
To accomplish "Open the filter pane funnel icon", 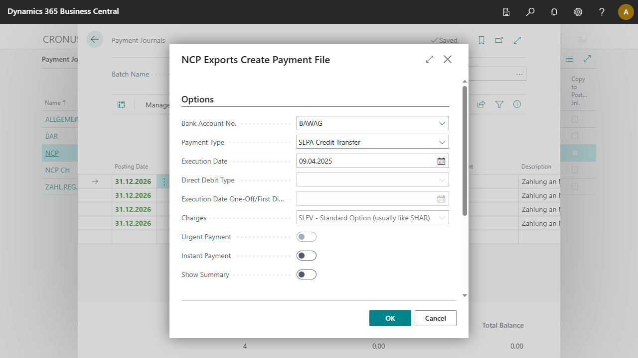I will (499, 104).
